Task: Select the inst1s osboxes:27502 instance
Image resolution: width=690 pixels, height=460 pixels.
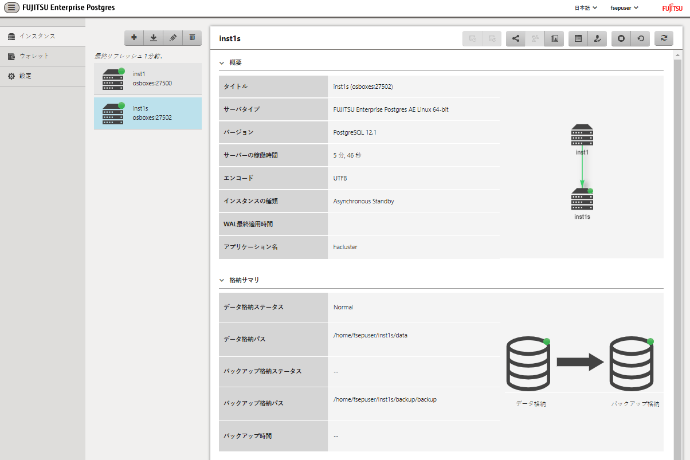Action: 148,113
